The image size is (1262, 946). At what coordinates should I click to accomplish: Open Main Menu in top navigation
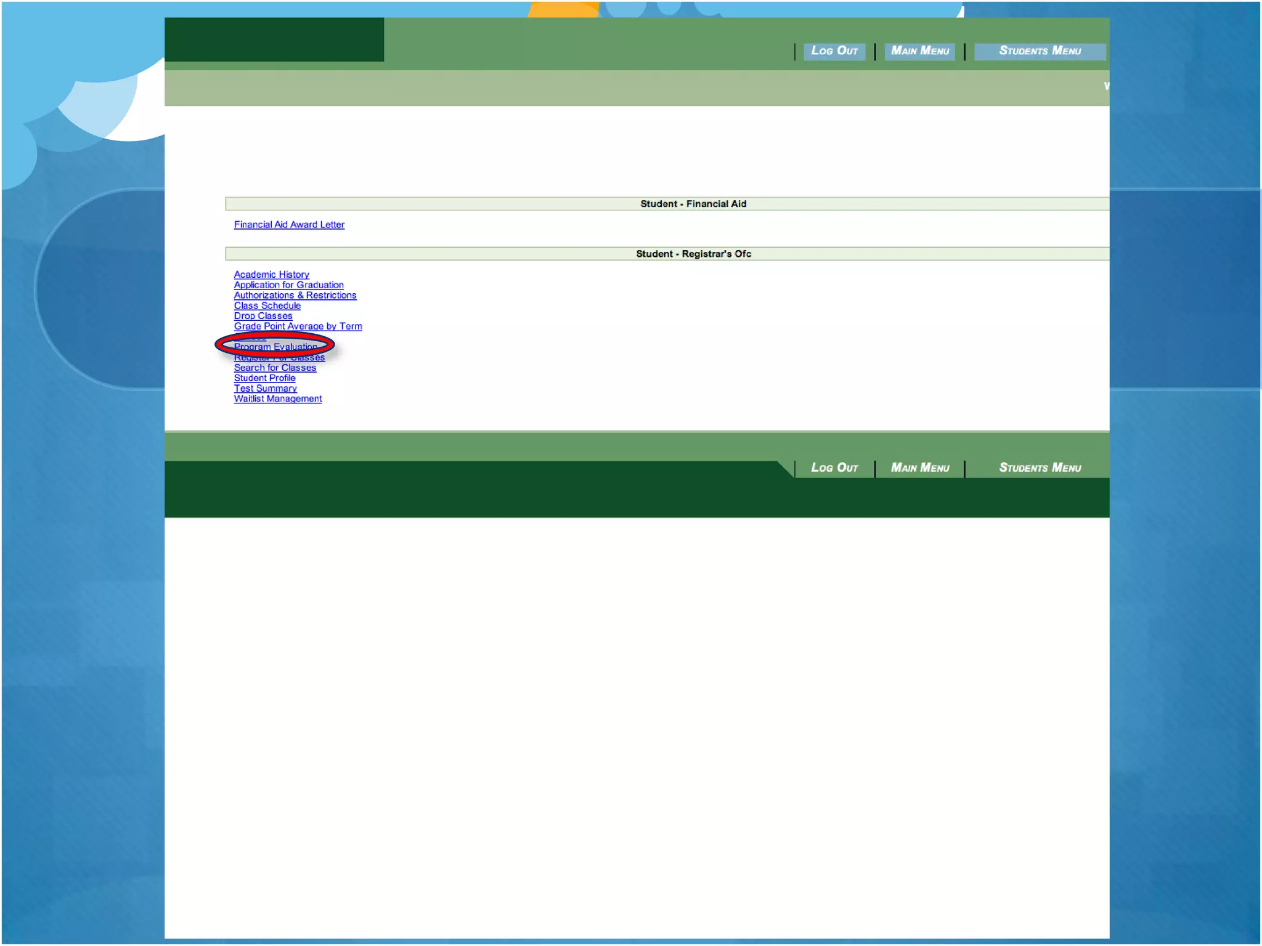point(919,51)
